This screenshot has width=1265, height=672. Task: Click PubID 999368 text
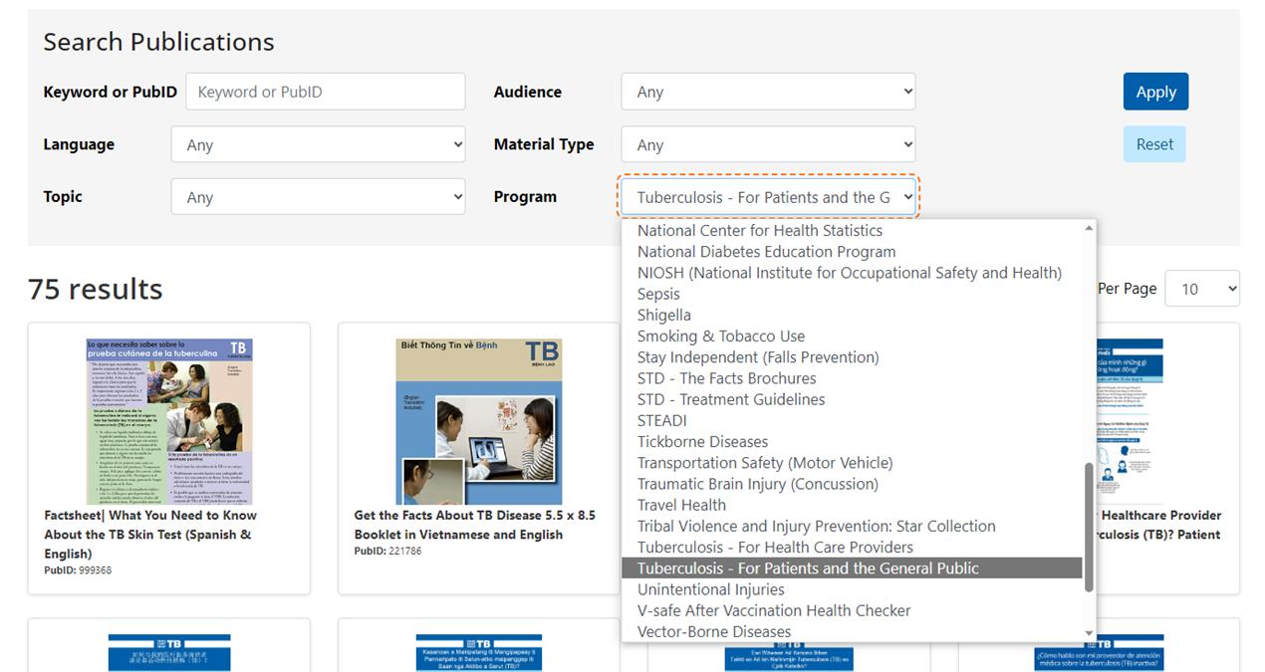pyautogui.click(x=78, y=570)
